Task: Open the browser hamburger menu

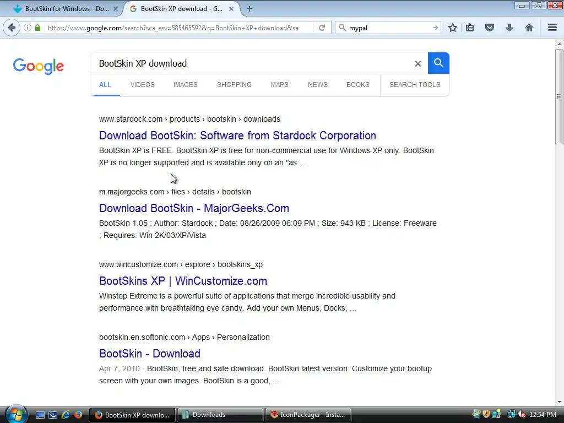Action: point(552,28)
